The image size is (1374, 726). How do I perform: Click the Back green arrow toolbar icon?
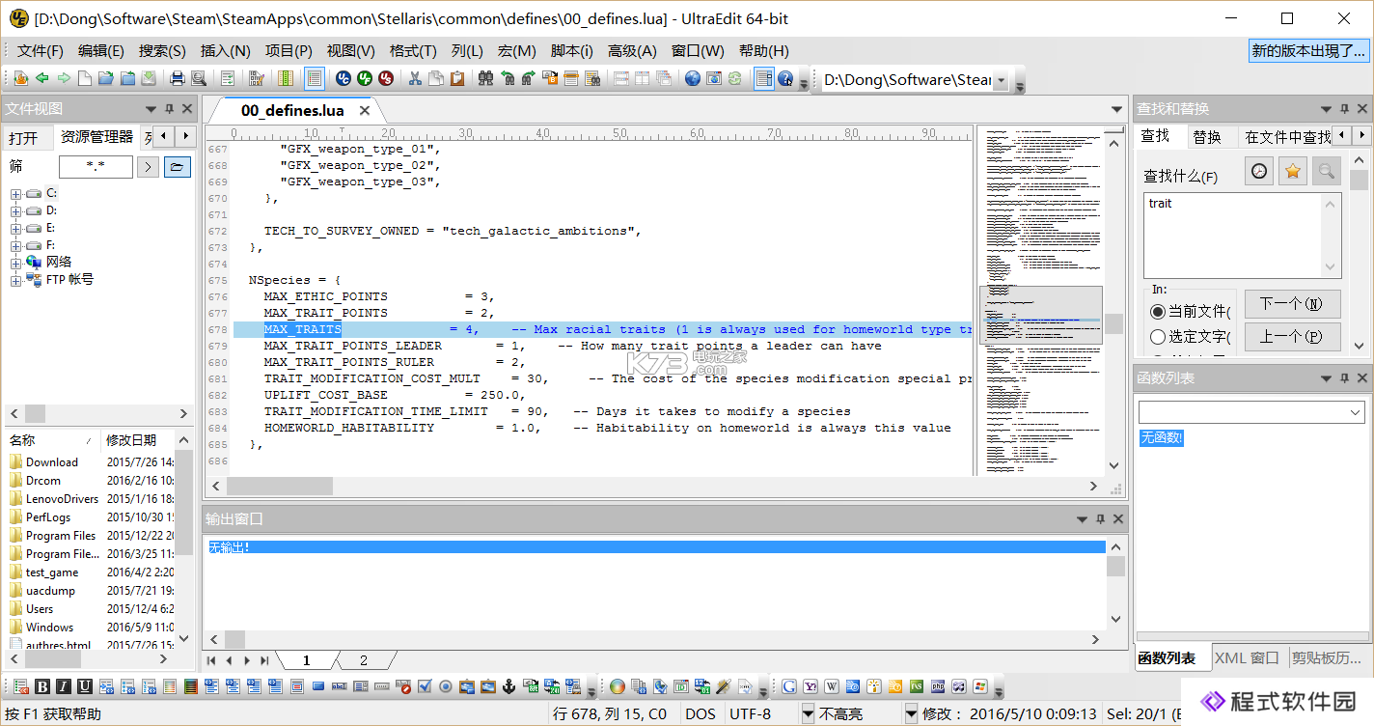pos(42,79)
